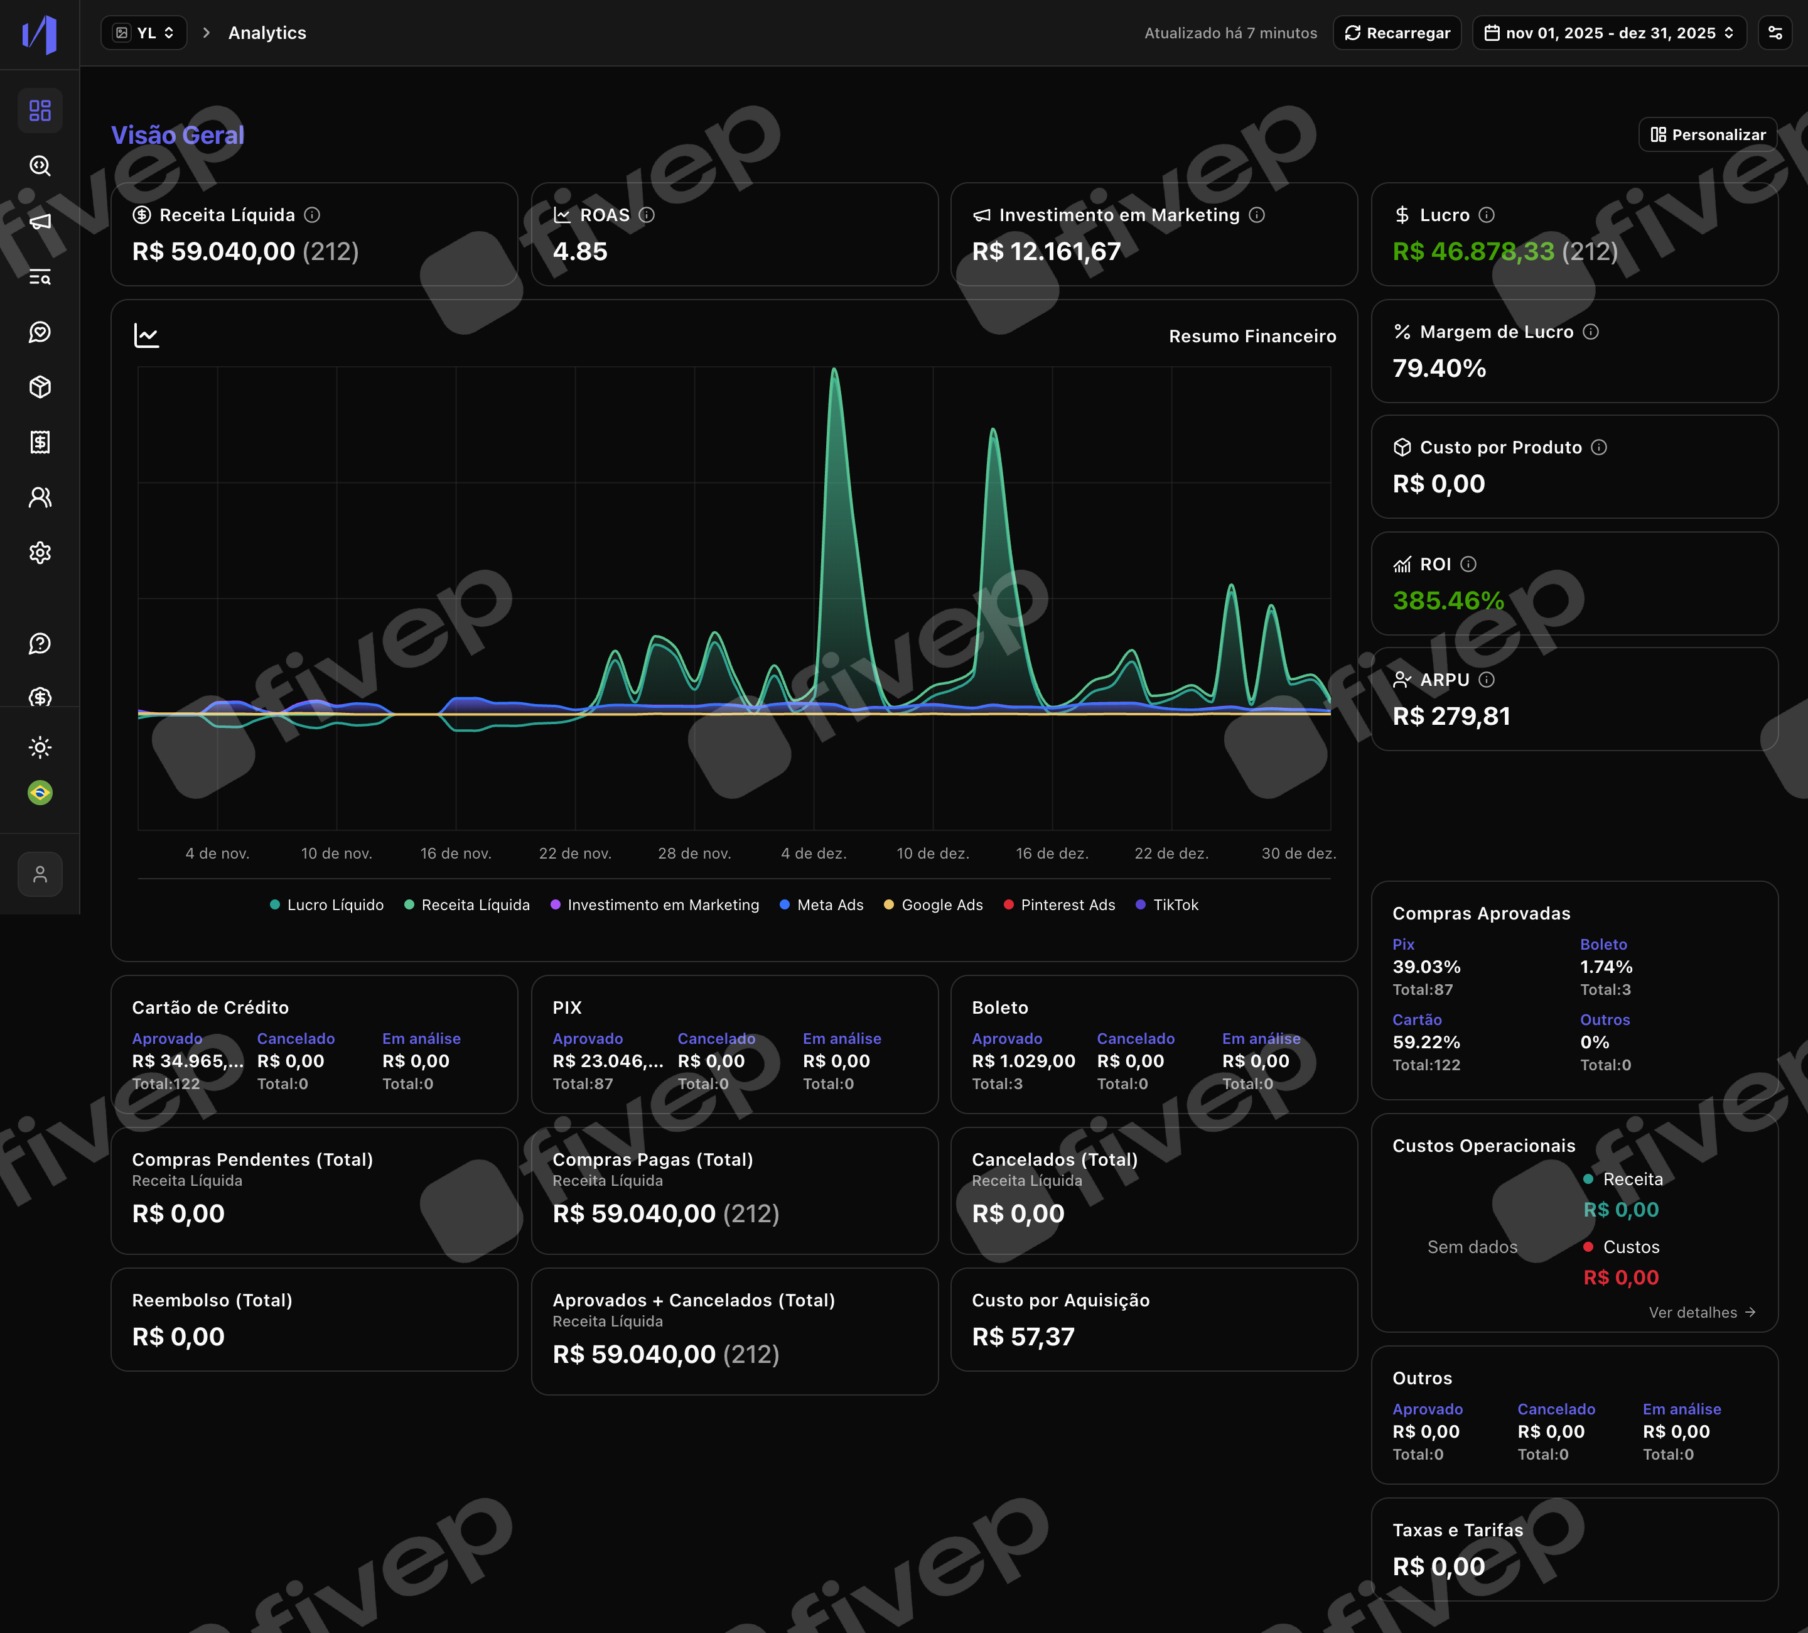Click the PIX card title
This screenshot has height=1633, width=1808.
tap(567, 1007)
